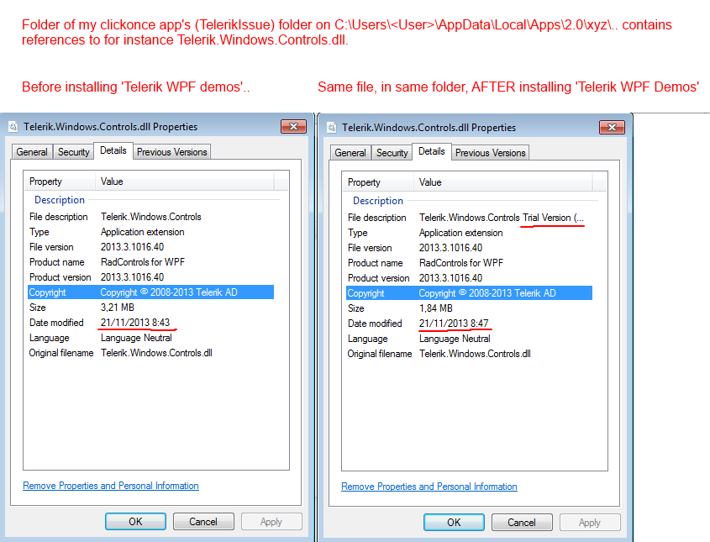Click Value column header in left dialog
710x542 pixels.
(184, 182)
